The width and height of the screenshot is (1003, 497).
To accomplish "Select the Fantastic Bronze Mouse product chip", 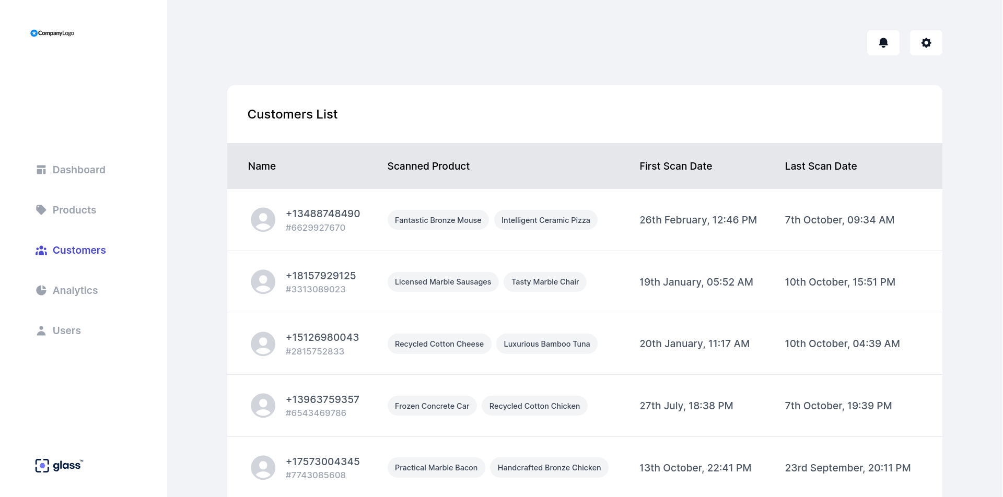I will (x=438, y=220).
